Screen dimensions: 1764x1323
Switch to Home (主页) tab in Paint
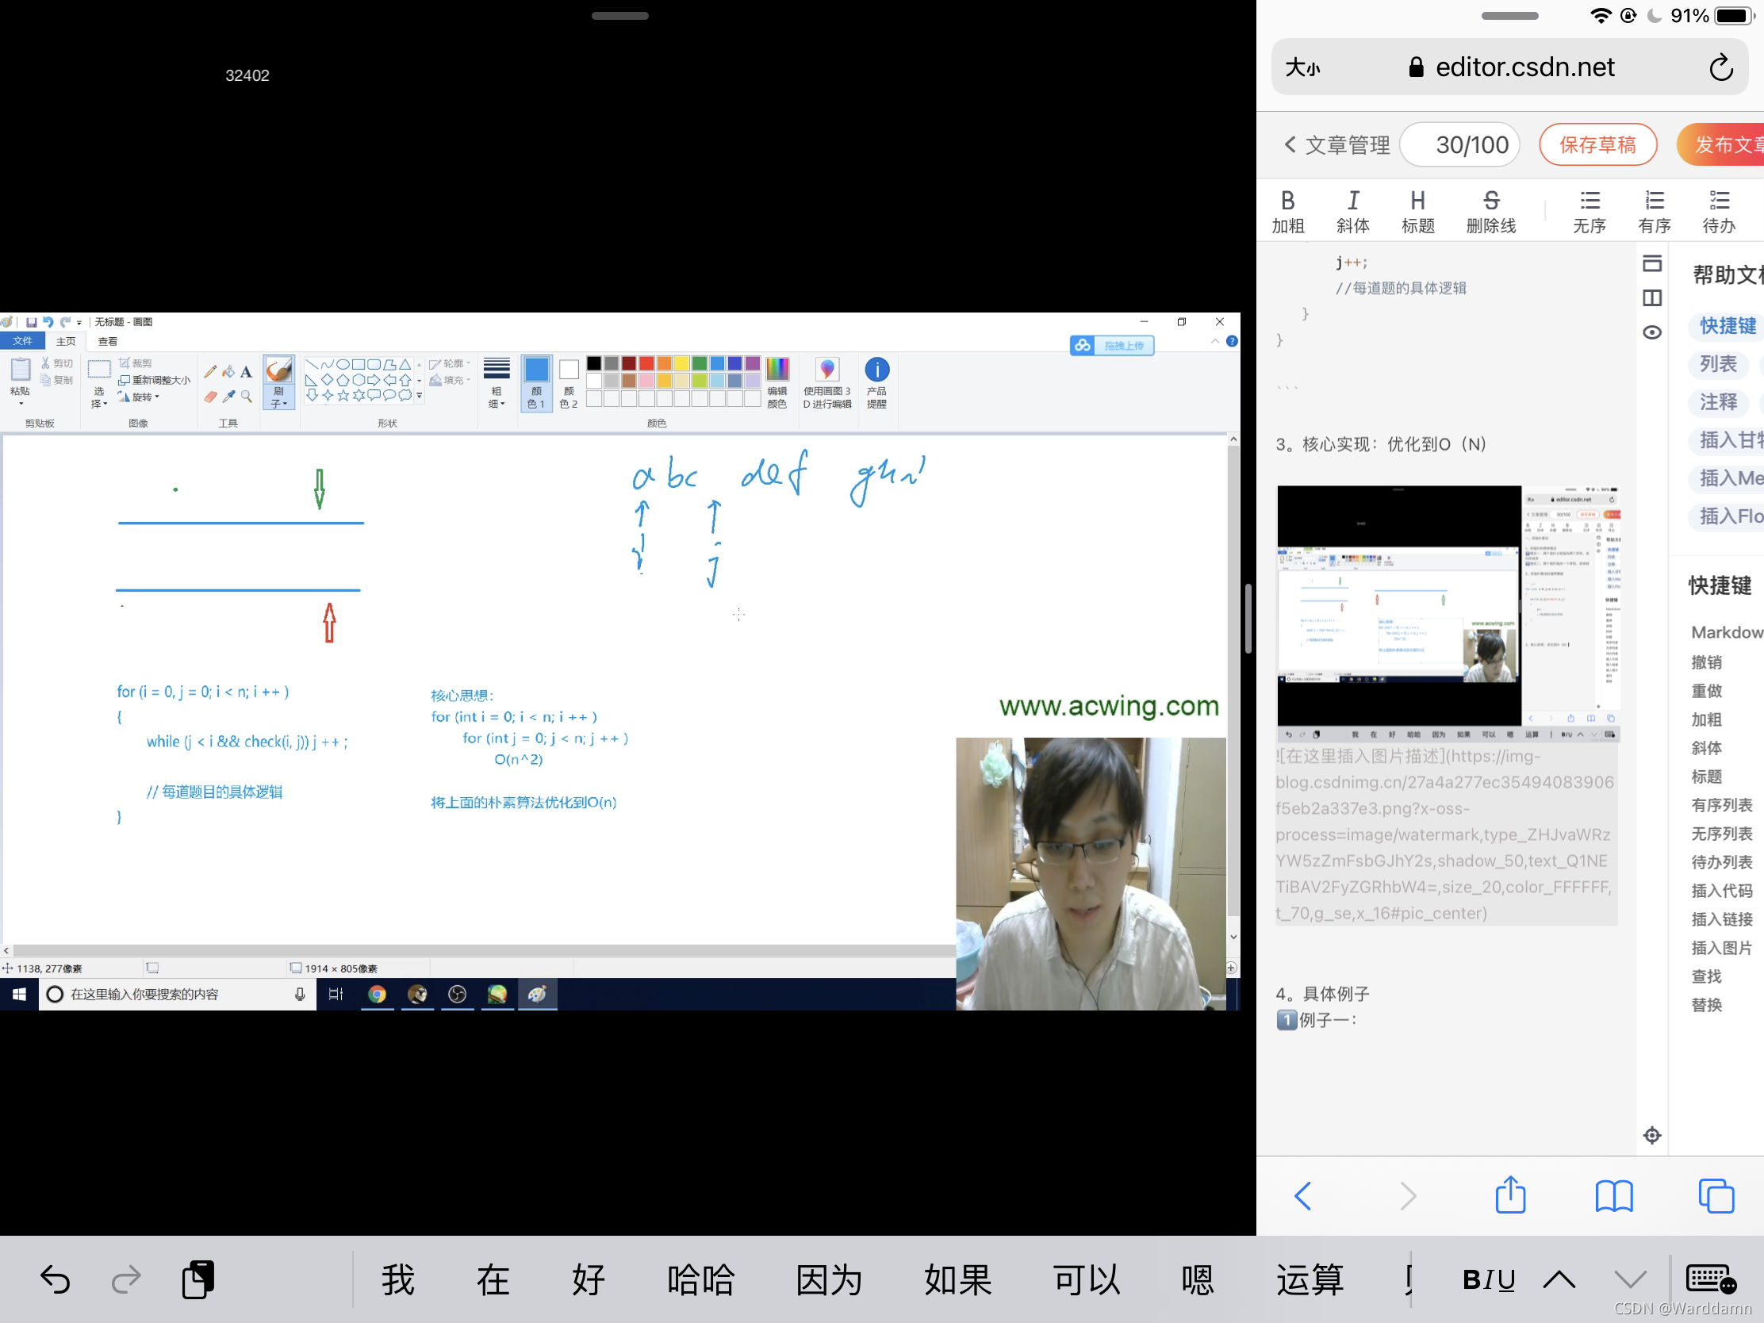point(65,341)
